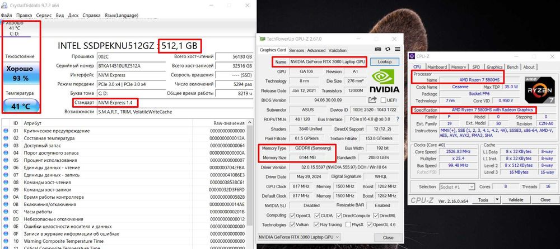Click the 41 °C temperature indicator button
The image size is (560, 249).
click(20, 106)
